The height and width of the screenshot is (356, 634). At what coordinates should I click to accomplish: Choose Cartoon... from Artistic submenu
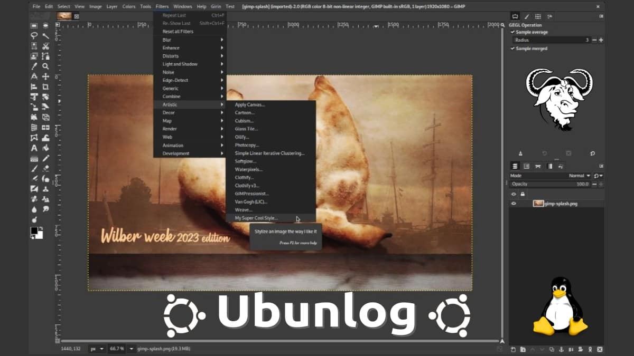point(271,113)
